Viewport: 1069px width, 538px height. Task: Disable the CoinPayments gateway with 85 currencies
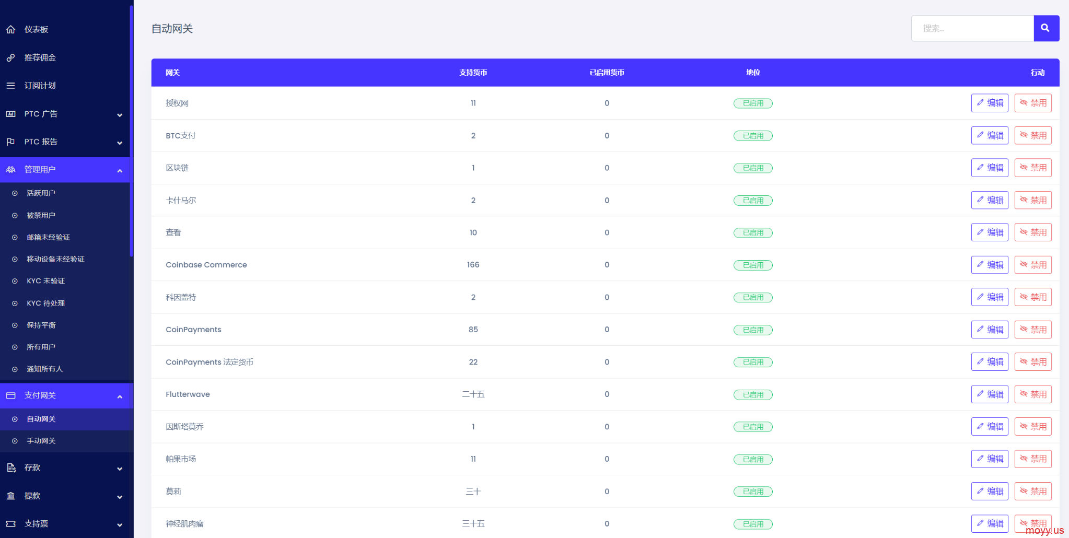pyautogui.click(x=1033, y=330)
